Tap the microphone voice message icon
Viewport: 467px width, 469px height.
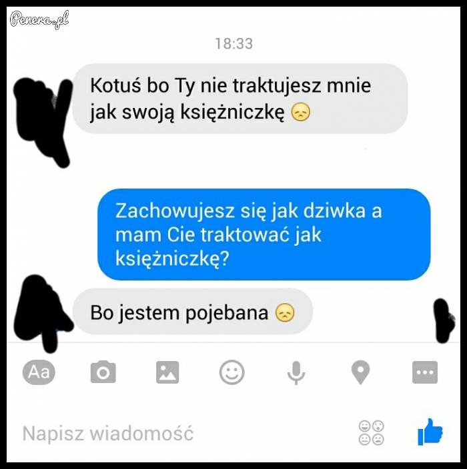296,372
